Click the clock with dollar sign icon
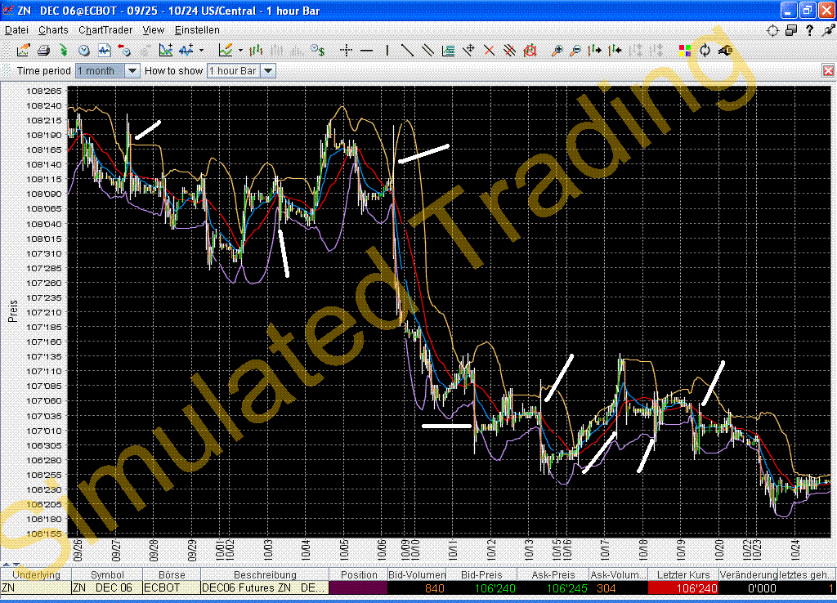 [318, 51]
